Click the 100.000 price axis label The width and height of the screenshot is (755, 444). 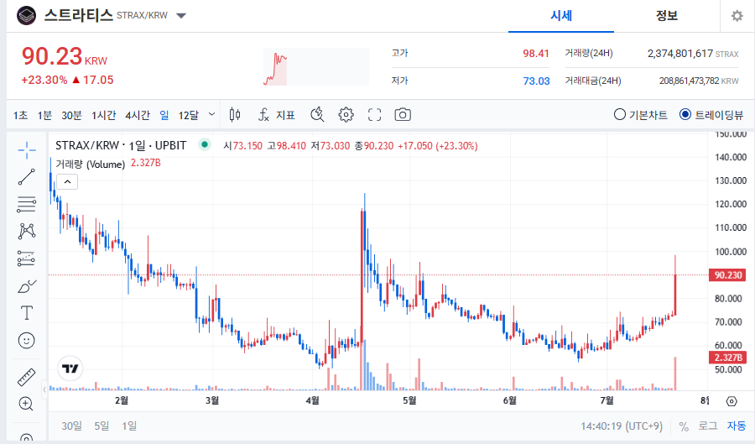731,252
